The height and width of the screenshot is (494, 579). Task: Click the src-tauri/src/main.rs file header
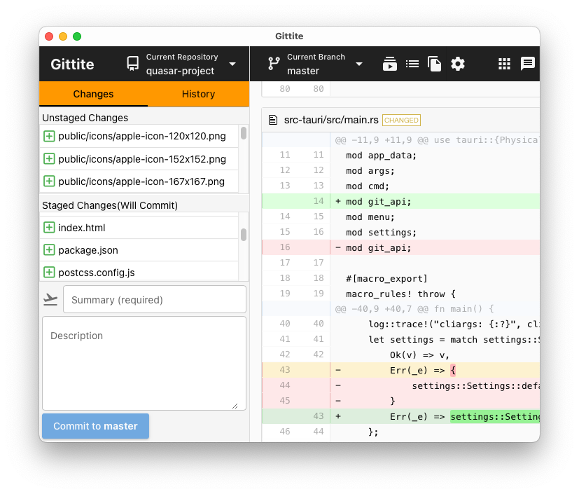[x=400, y=120]
